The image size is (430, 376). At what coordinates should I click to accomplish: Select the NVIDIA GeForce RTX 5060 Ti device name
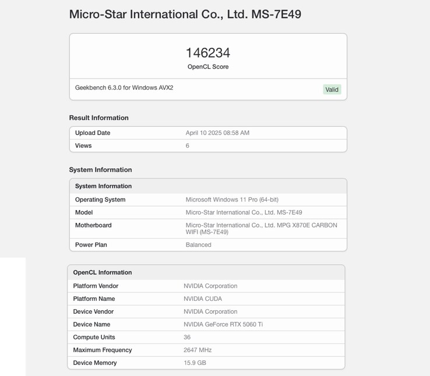click(x=223, y=324)
